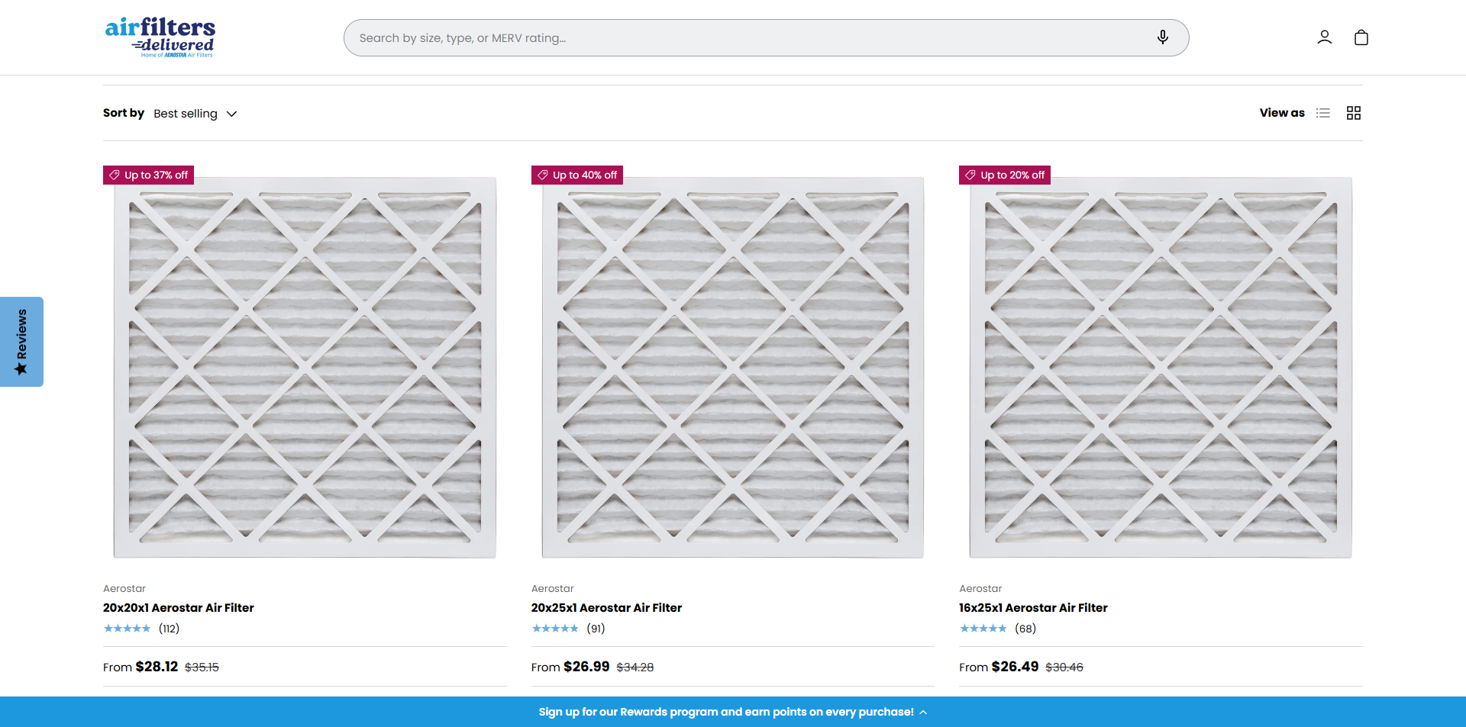Screen dimensions: 1466x727
Task: Click the Airfilters Delivered logo
Action: coord(160,37)
